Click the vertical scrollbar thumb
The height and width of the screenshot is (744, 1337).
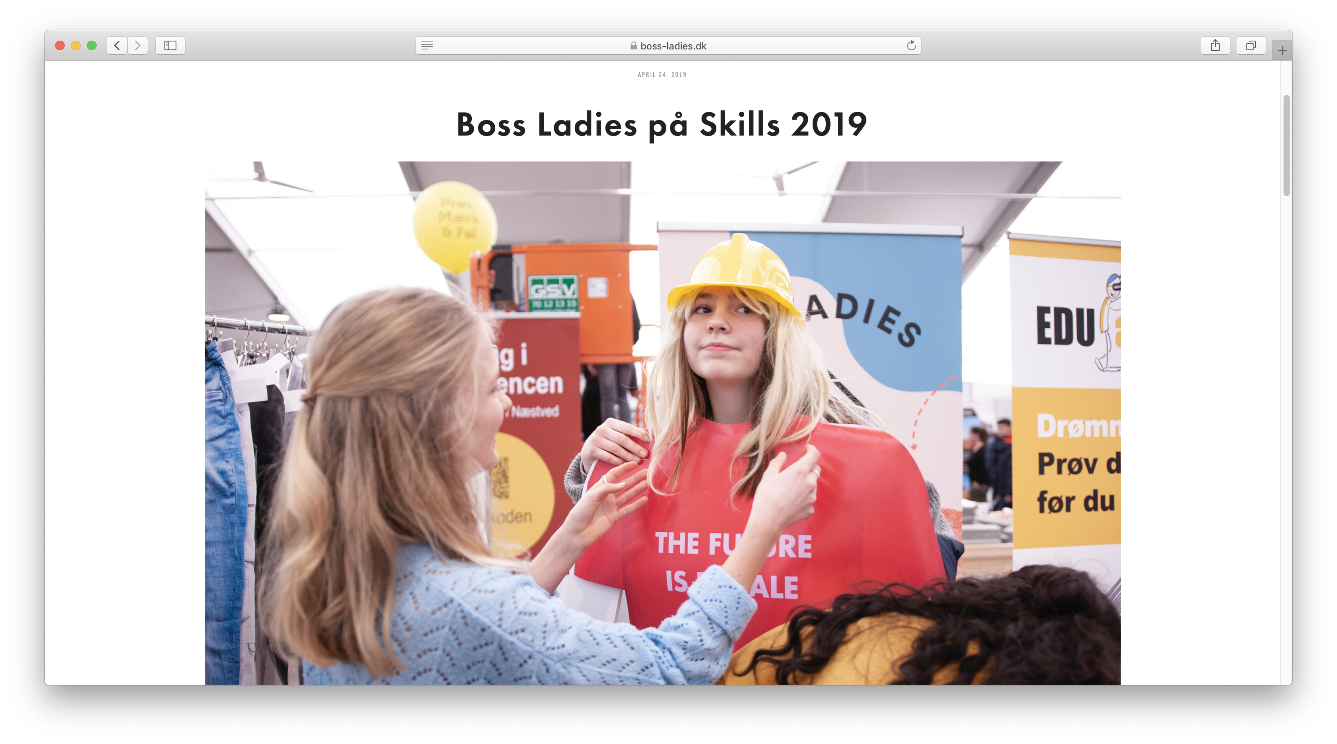(x=1286, y=145)
